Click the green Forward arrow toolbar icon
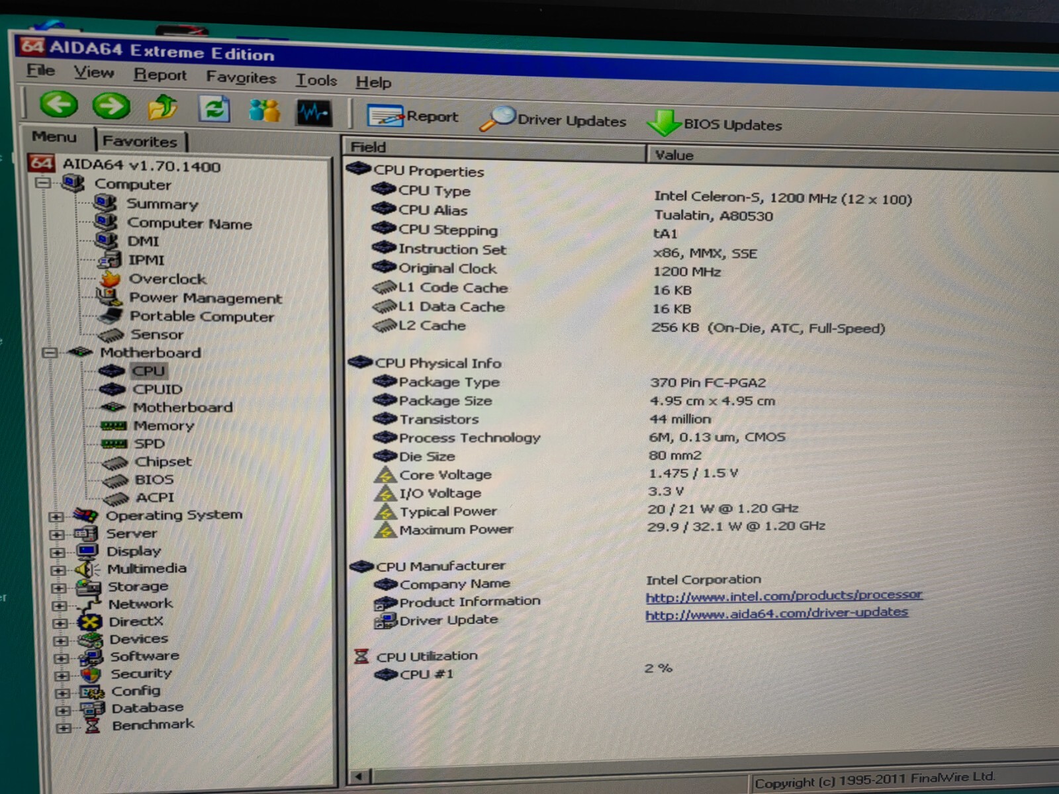Screen dimensions: 1059x794 pyautogui.click(x=111, y=106)
